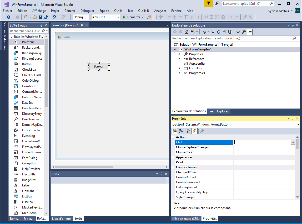Viewport: 302px width, 224px height.
Task: Open the Click event handler dropdown
Action: [x=293, y=142]
